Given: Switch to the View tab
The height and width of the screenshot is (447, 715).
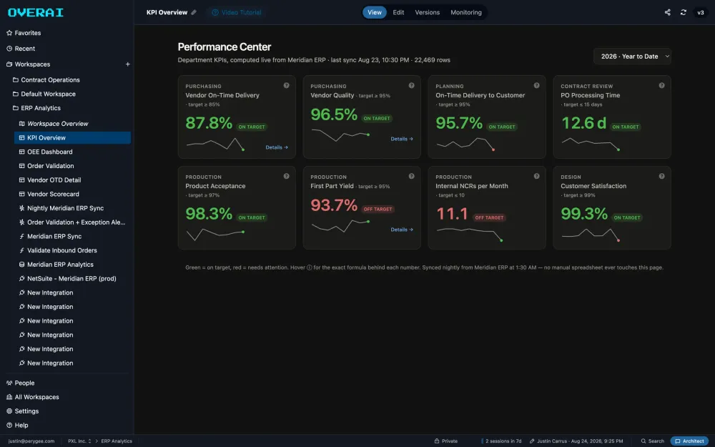Looking at the screenshot, I should pyautogui.click(x=375, y=12).
